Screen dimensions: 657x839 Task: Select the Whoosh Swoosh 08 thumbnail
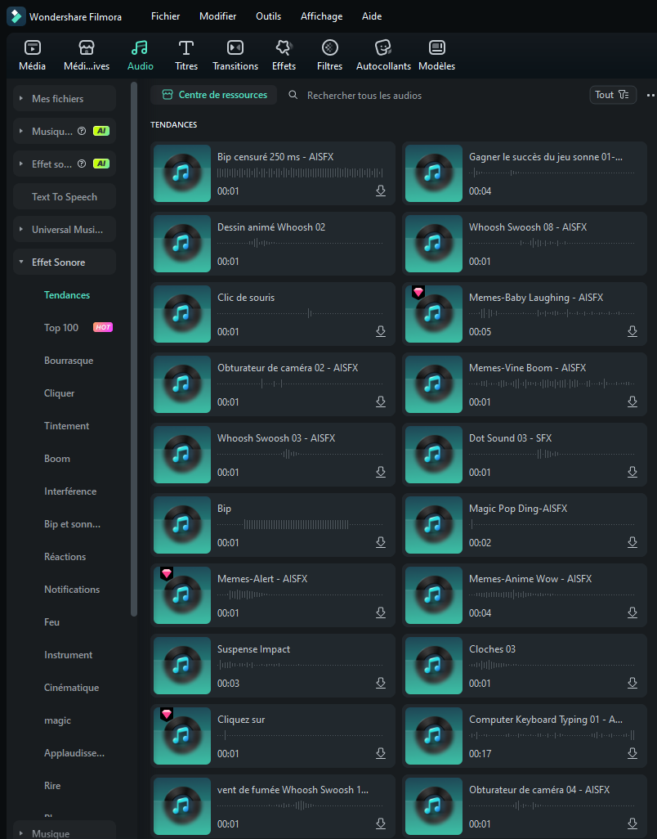(434, 244)
